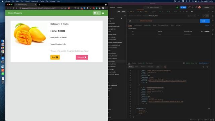Switch to the response Test Results tab
Image resolution: width=215 pixels, height=121 pixels.
149,63
